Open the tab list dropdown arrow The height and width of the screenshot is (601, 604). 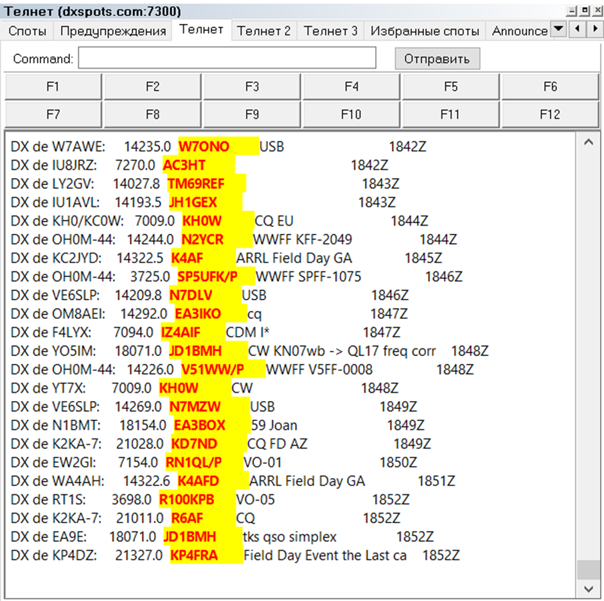[x=558, y=30]
